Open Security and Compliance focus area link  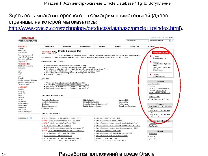pyautogui.click(x=127, y=106)
